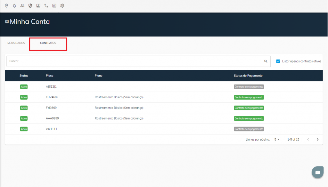The image size is (328, 187).
Task: Click the plan text for FHV4609
Action: pyautogui.click(x=119, y=97)
